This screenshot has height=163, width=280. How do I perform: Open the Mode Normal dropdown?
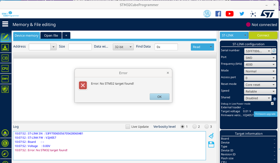(x=260, y=71)
